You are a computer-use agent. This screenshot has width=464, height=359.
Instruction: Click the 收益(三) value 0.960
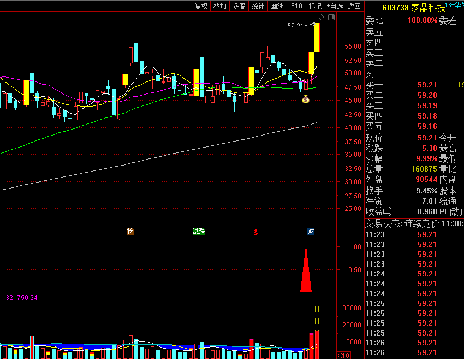[x=427, y=212]
